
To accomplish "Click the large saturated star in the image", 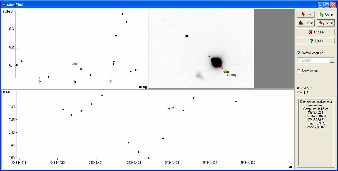I will point(216,62).
